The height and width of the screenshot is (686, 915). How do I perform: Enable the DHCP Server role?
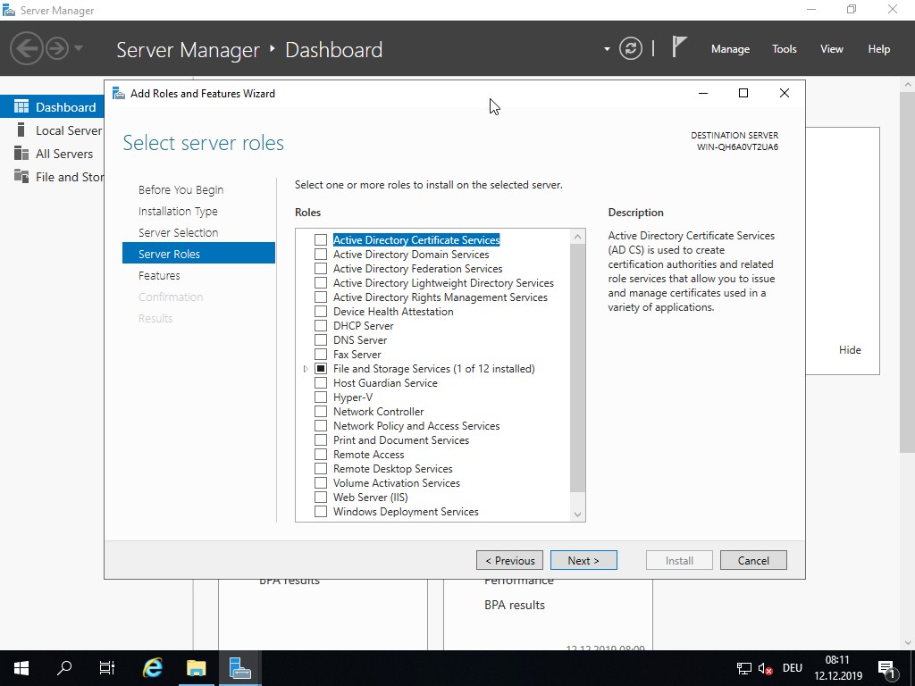pyautogui.click(x=321, y=325)
